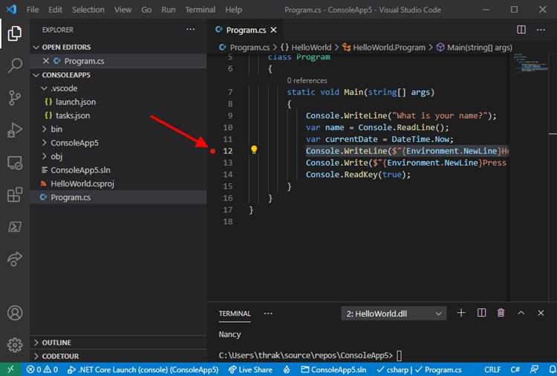Create a new terminal with plus icon
Image resolution: width=557 pixels, height=376 pixels.
point(461,313)
